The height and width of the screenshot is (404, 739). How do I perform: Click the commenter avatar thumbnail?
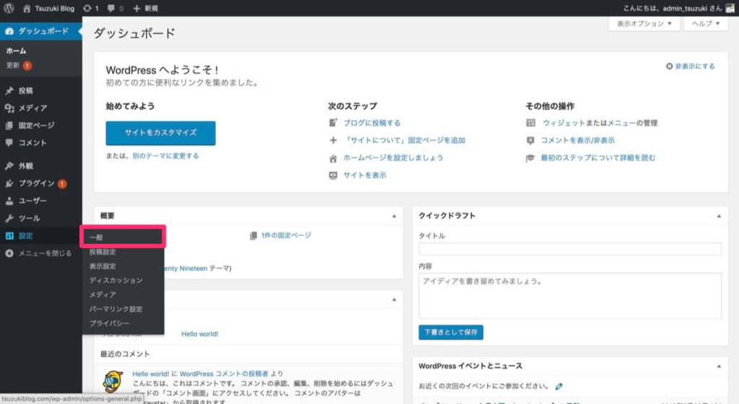point(113,382)
